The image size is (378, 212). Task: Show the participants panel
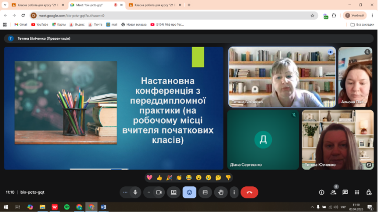click(x=333, y=192)
